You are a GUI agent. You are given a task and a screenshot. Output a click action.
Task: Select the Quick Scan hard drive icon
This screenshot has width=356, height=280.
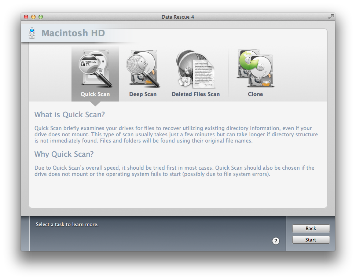coord(95,69)
